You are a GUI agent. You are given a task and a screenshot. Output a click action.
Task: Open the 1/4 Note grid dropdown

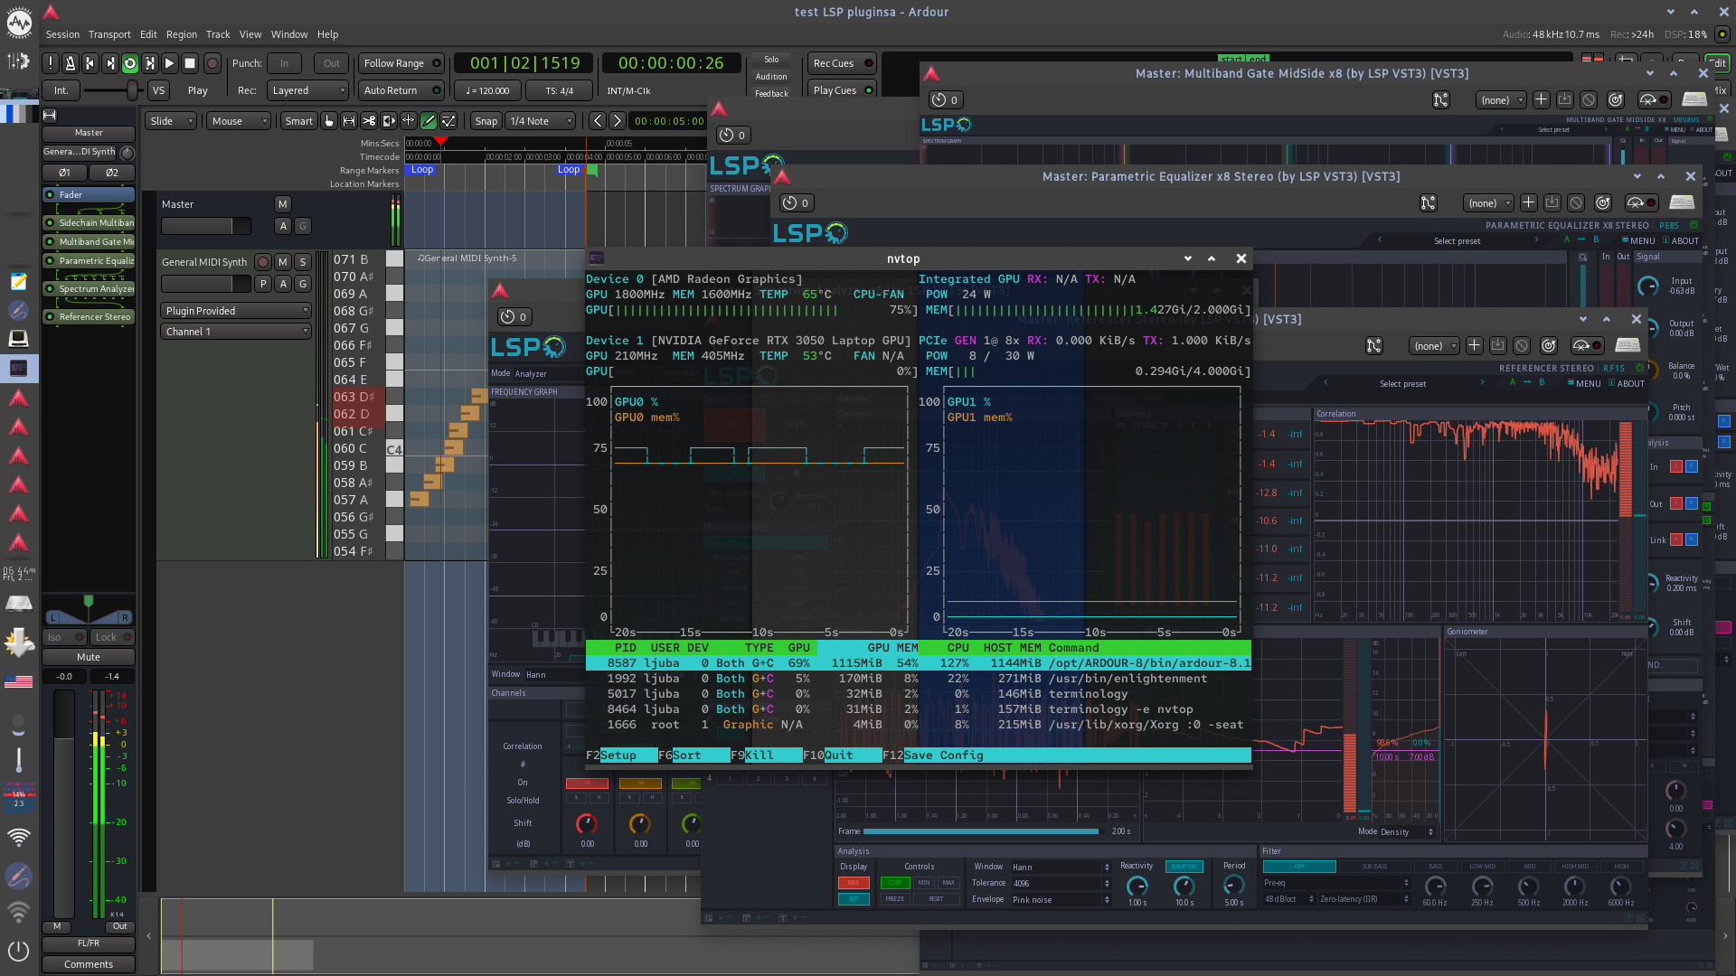click(541, 121)
